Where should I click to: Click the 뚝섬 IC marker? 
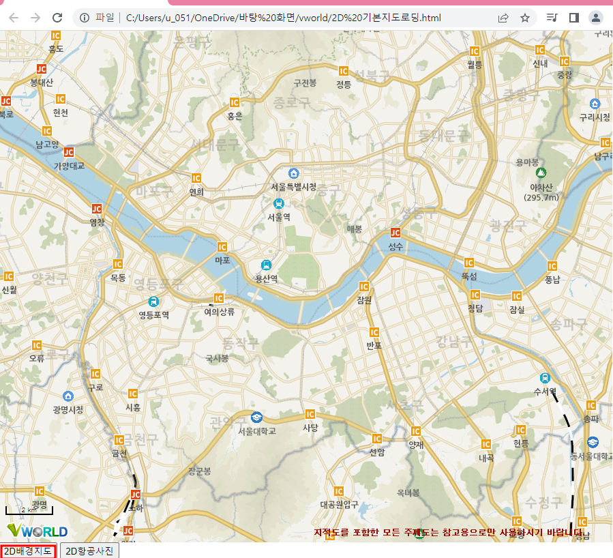[468, 263]
